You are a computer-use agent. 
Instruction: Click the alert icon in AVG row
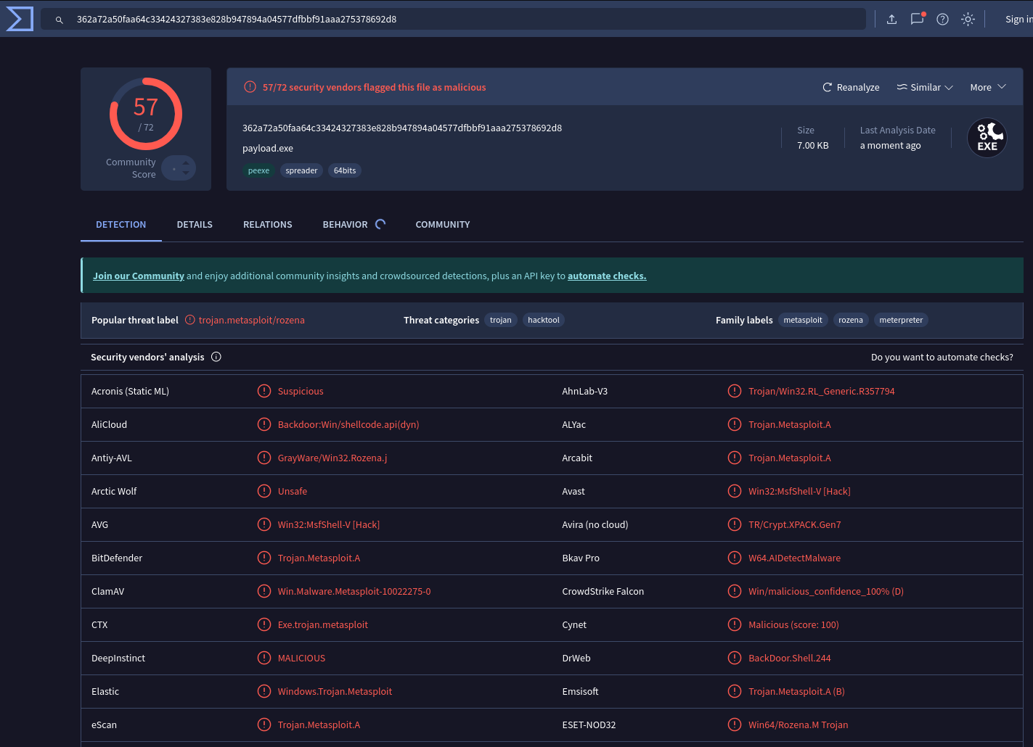(264, 524)
